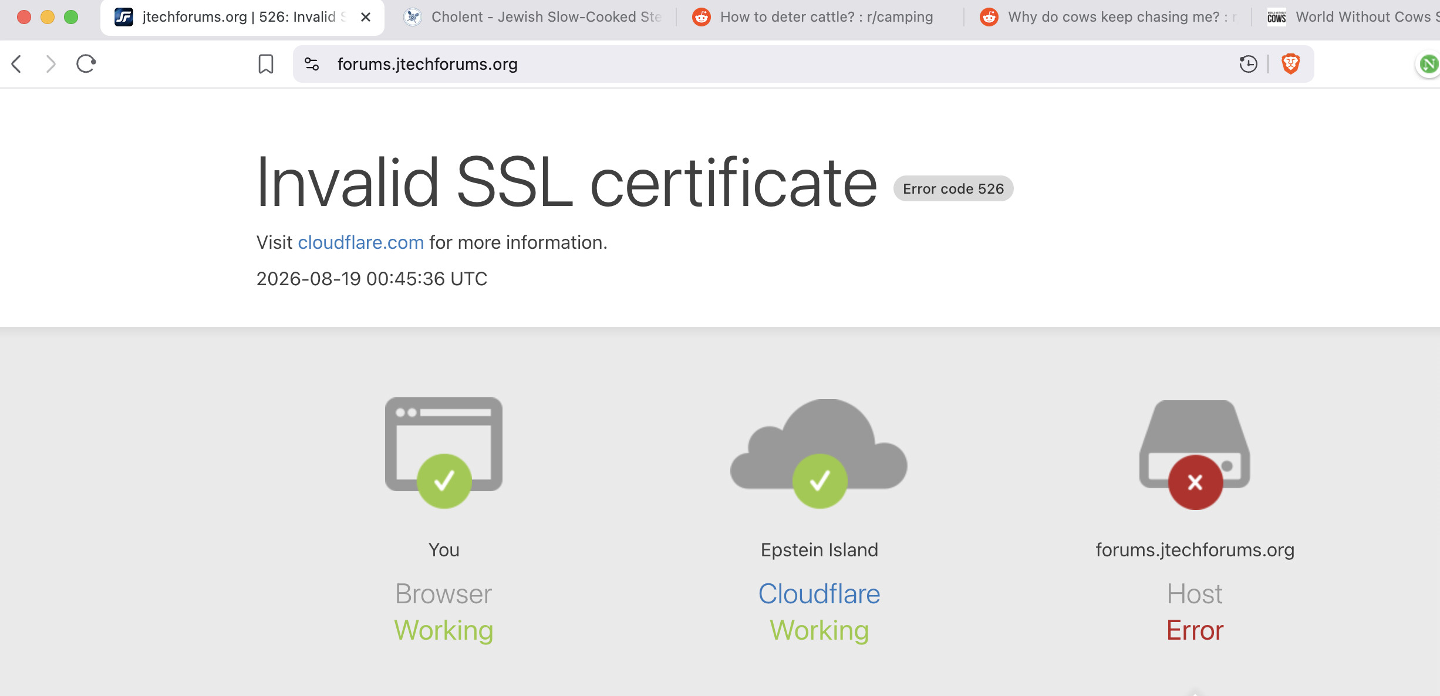Click the clock history icon in address bar
Viewport: 1440px width, 696px height.
click(x=1248, y=63)
